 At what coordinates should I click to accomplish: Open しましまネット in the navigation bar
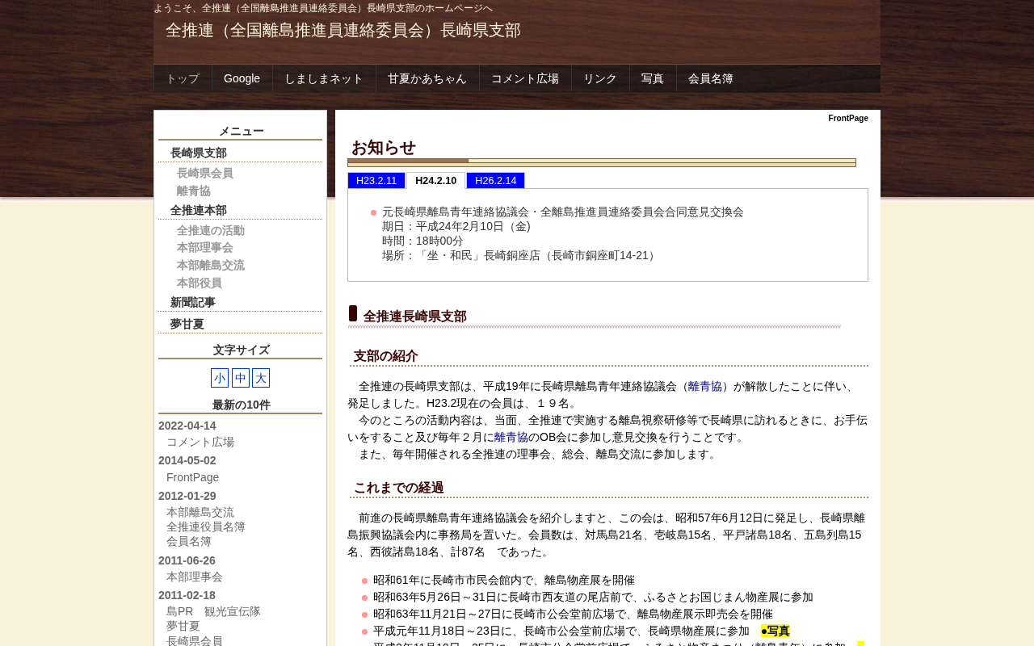[x=324, y=78]
